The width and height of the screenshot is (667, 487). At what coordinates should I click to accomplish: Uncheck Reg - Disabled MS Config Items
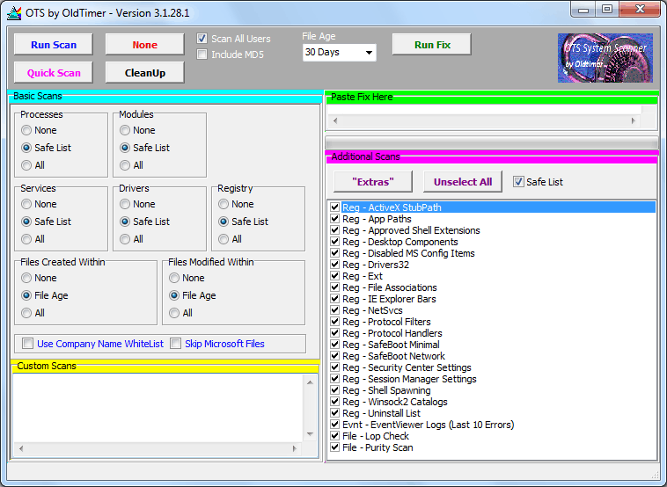pos(334,253)
